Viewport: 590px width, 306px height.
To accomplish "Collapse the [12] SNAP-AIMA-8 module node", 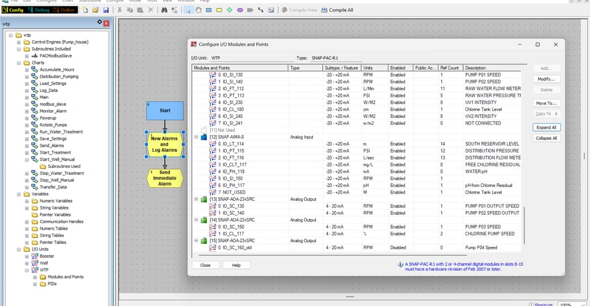I will pos(196,137).
